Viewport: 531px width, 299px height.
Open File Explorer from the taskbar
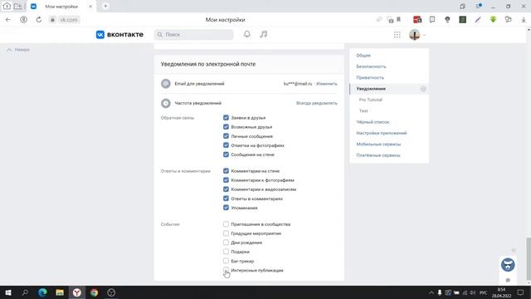pos(60,292)
